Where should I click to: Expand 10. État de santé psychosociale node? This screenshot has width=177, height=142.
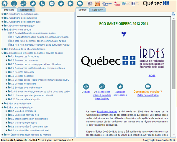[2, 135]
